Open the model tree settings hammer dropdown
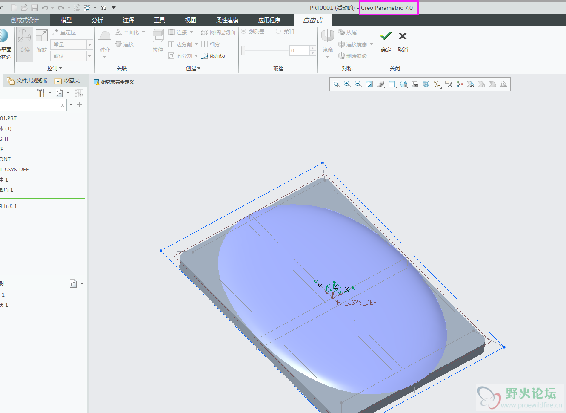The image size is (566, 413). [x=50, y=93]
